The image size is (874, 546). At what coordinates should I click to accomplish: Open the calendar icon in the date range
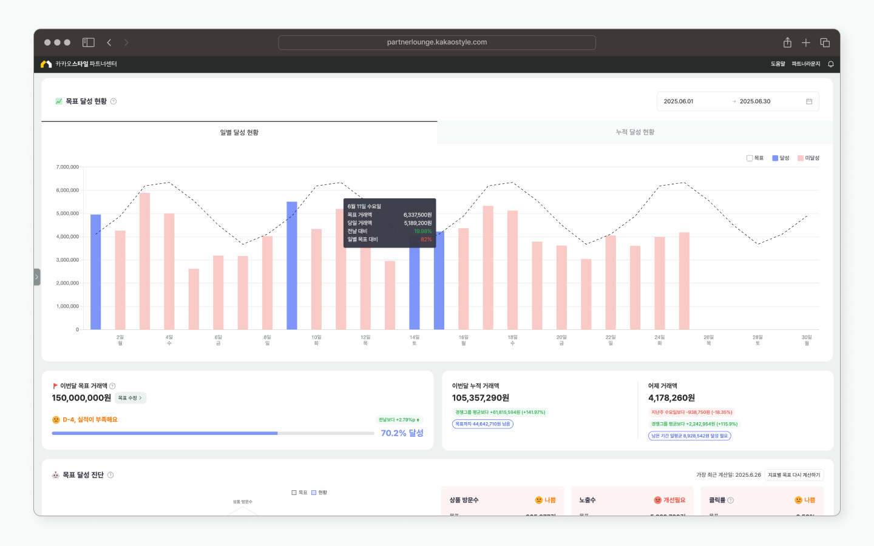[x=809, y=101]
